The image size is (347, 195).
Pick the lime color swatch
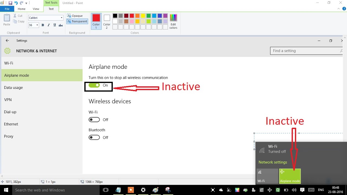pos(149,21)
